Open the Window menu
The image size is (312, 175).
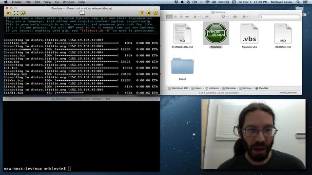[68, 2]
